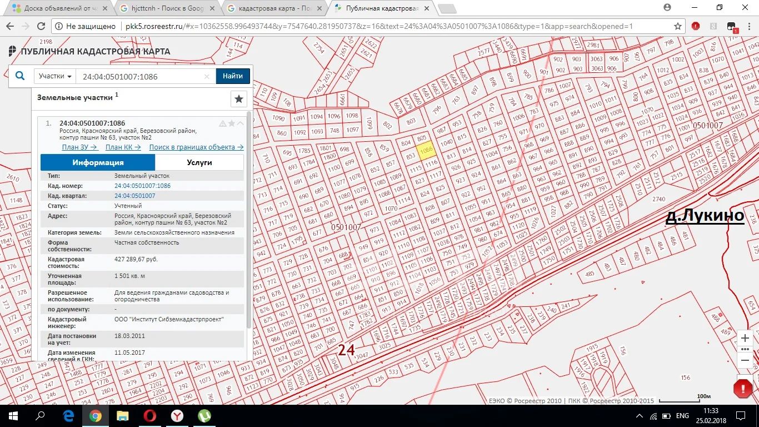Open extension icon with red badge 1
This screenshot has width=759, height=427.
(732, 27)
